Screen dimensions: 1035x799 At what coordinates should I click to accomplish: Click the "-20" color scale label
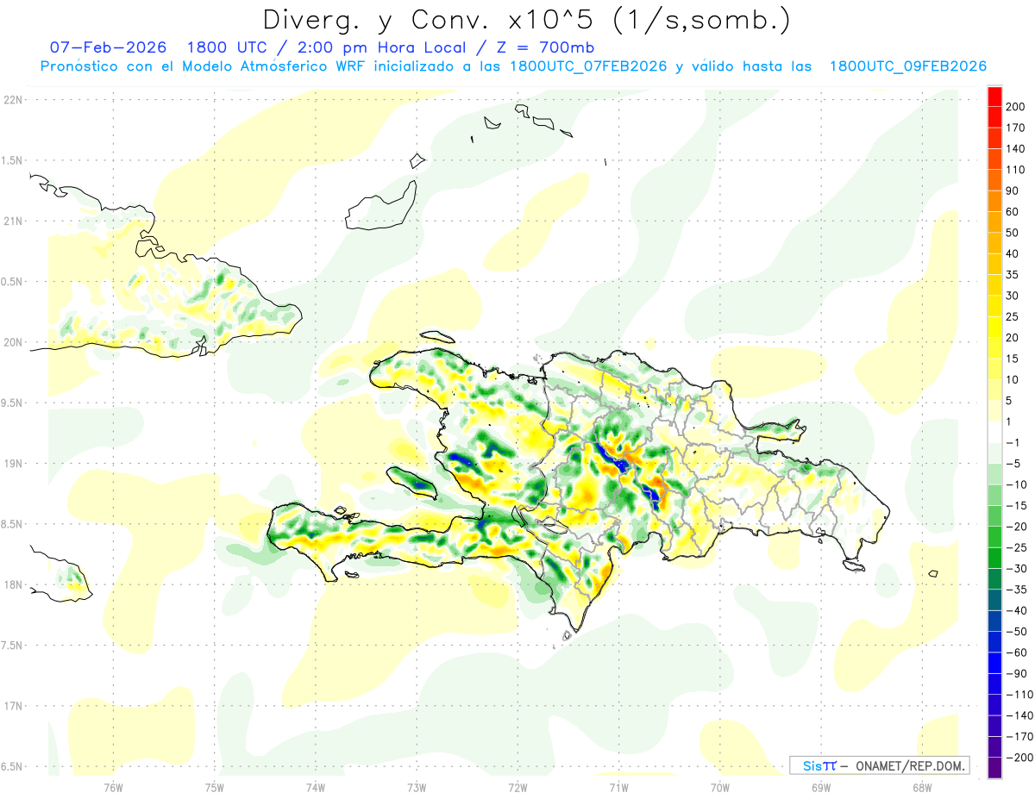click(x=1017, y=527)
